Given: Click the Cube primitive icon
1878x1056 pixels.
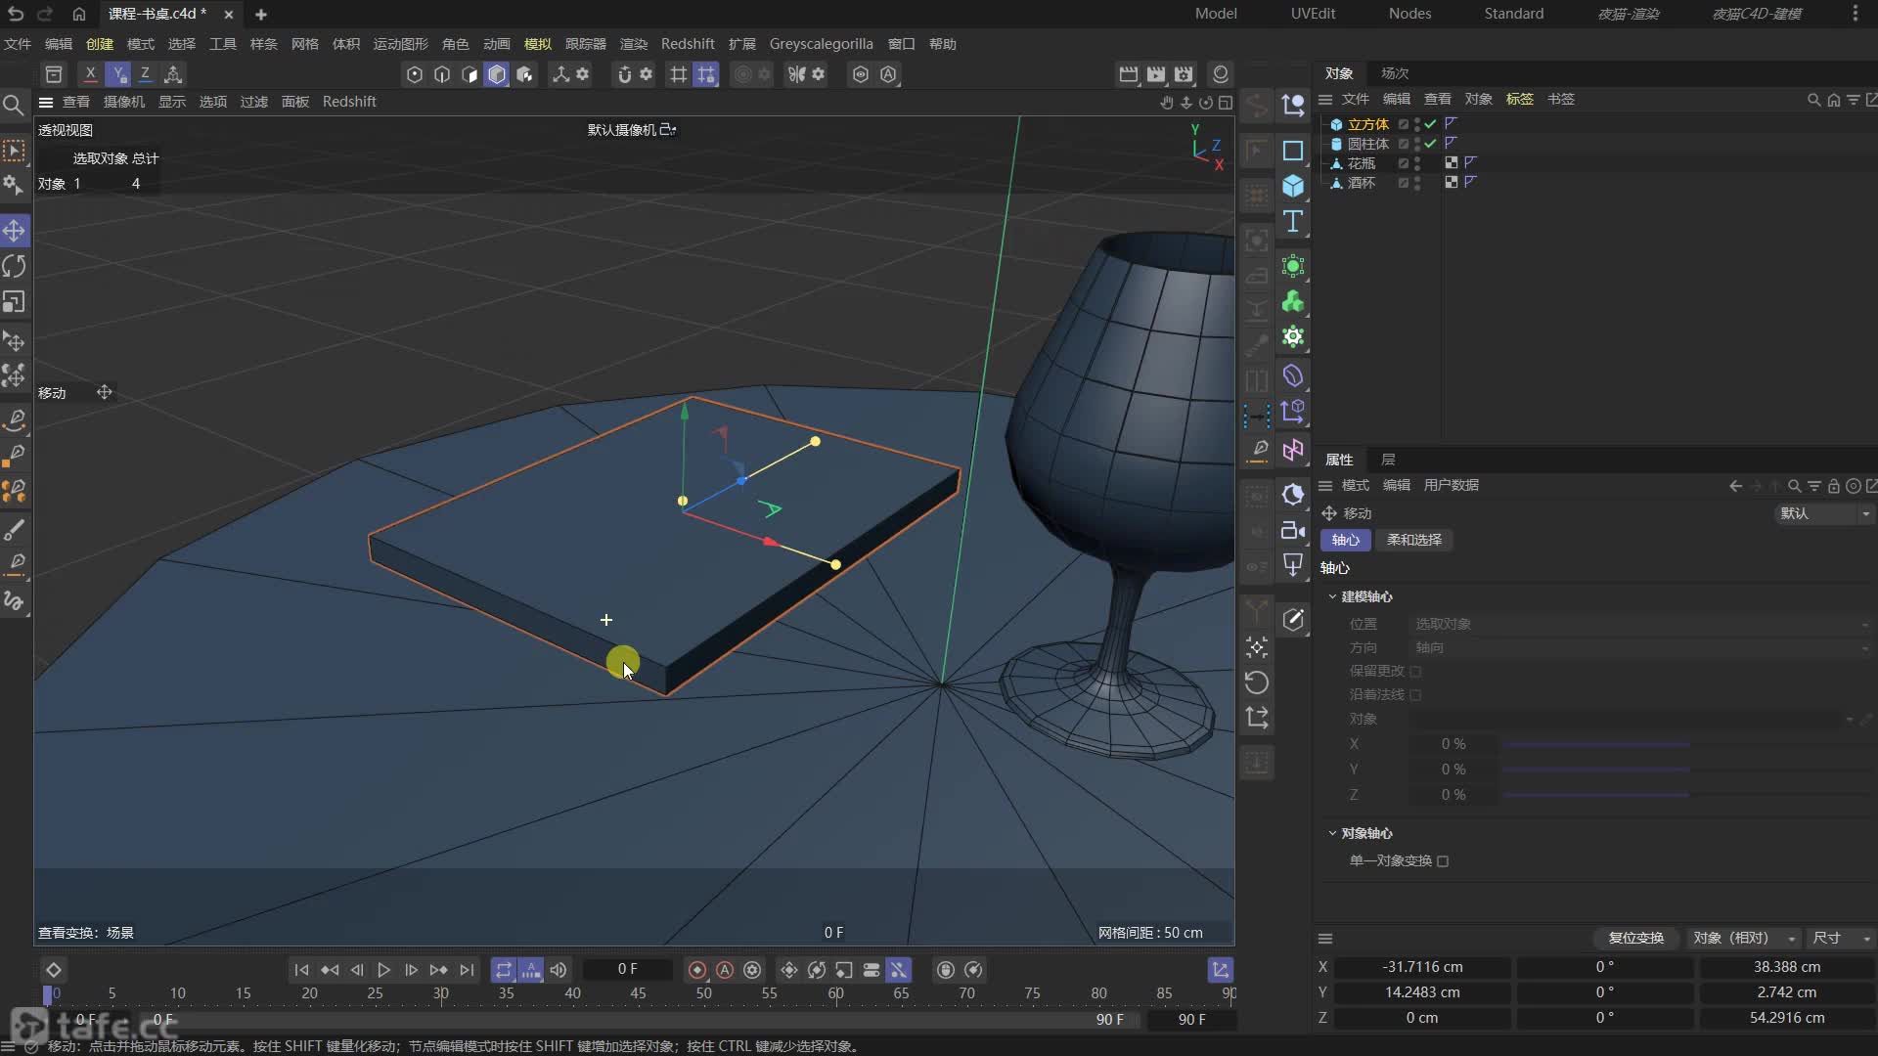Looking at the screenshot, I should pyautogui.click(x=1293, y=186).
